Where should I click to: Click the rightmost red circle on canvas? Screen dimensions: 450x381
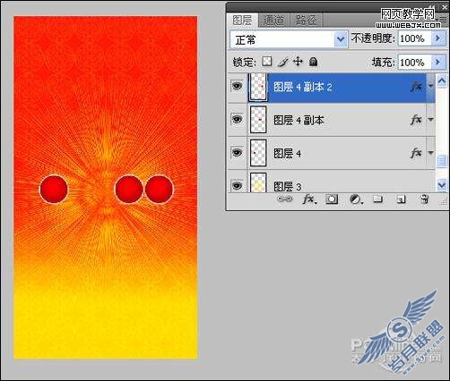[x=159, y=190]
